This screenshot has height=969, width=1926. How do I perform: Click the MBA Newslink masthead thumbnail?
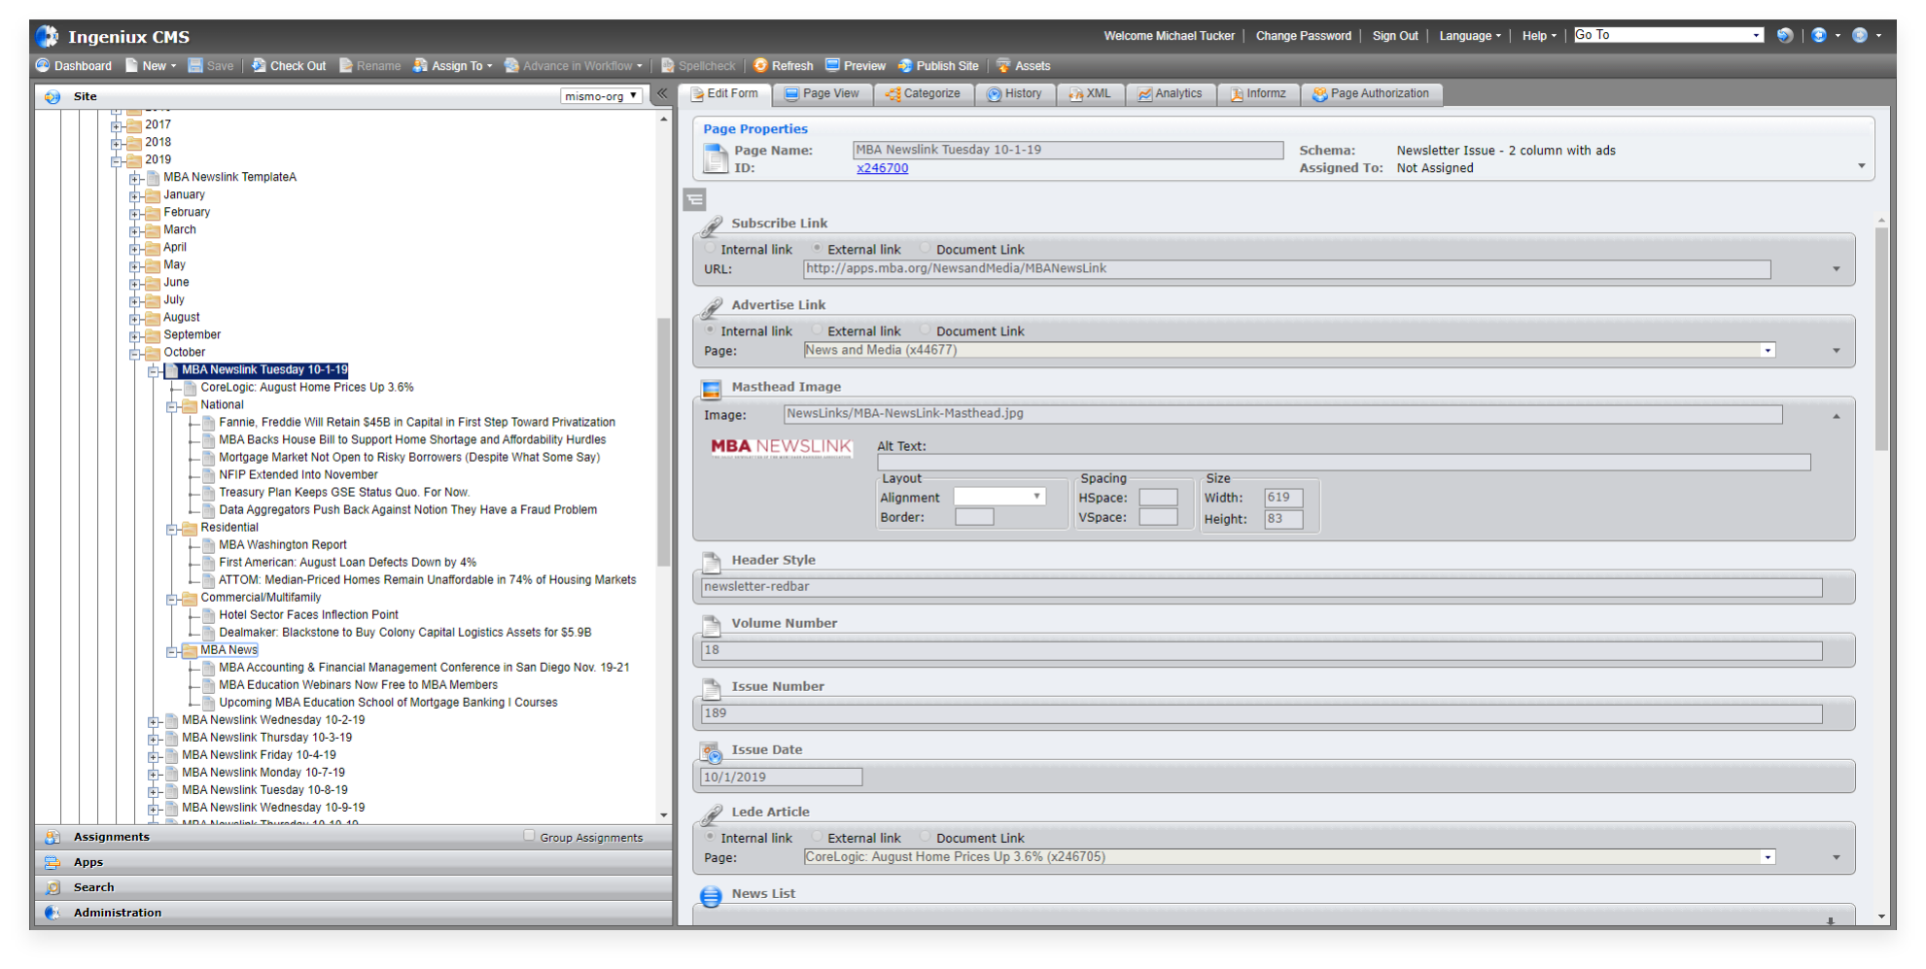[x=781, y=447]
